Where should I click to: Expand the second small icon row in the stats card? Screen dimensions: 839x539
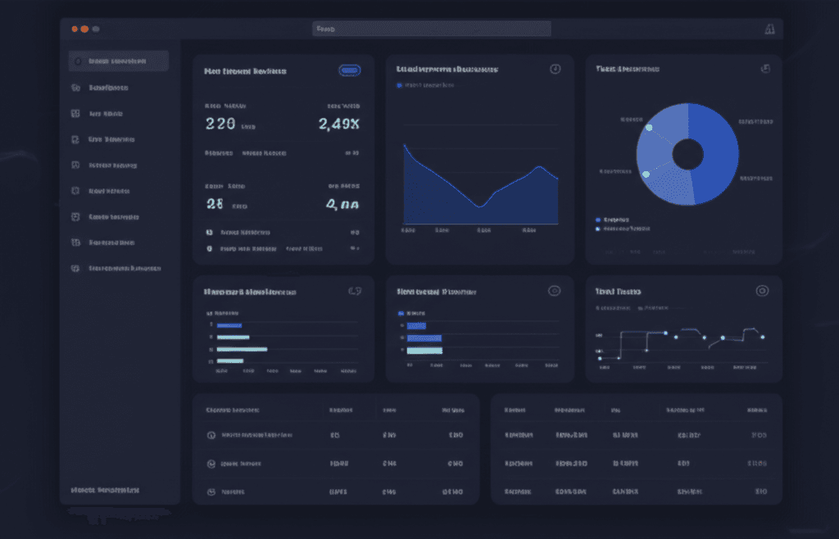point(207,247)
